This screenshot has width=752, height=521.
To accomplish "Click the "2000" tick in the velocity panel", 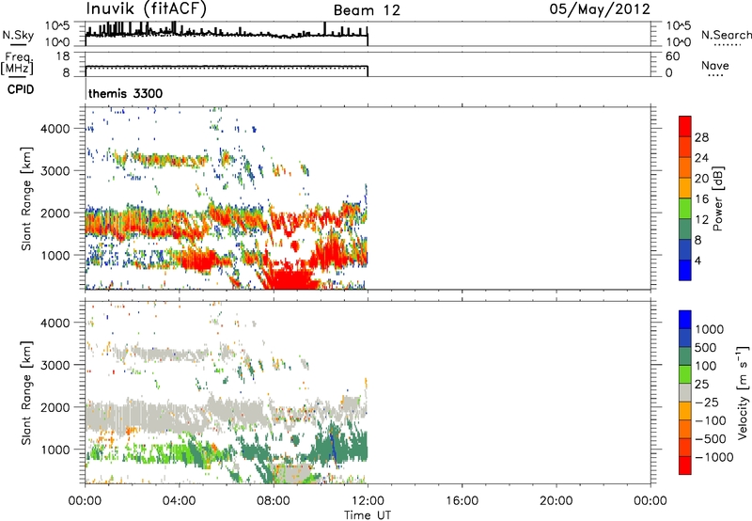I will [x=55, y=407].
